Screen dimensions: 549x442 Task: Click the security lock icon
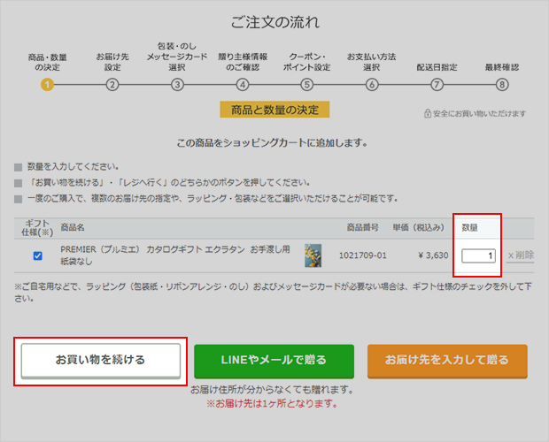tap(427, 113)
